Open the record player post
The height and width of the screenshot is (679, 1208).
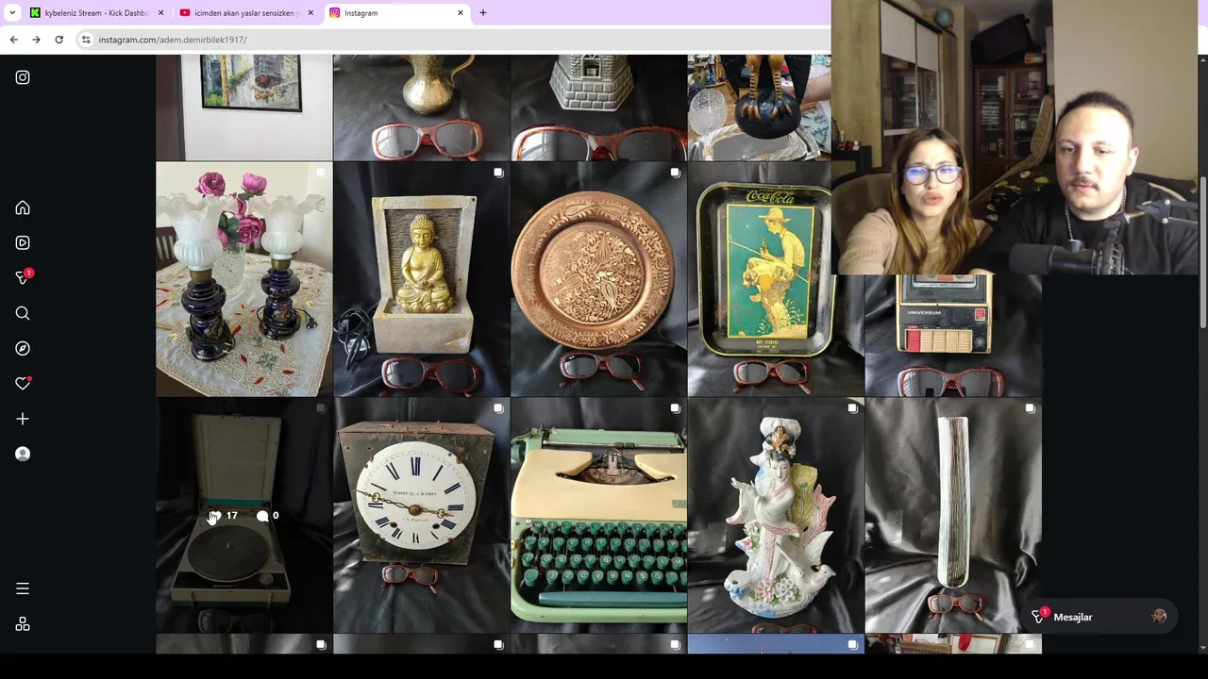point(244,515)
